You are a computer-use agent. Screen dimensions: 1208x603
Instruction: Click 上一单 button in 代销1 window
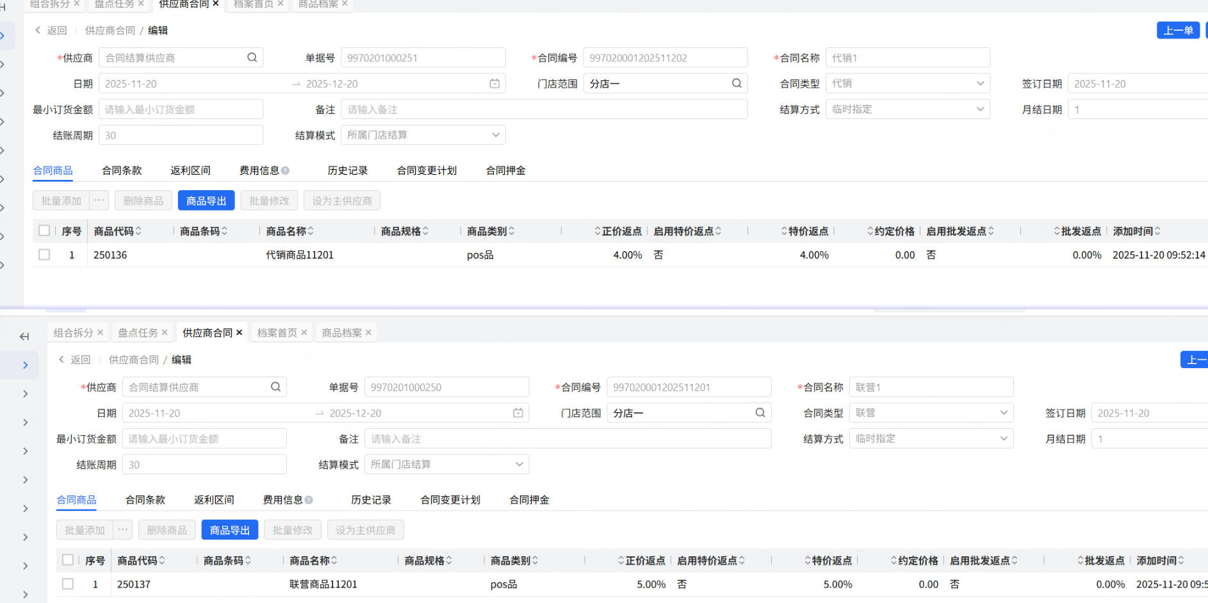(x=1178, y=30)
